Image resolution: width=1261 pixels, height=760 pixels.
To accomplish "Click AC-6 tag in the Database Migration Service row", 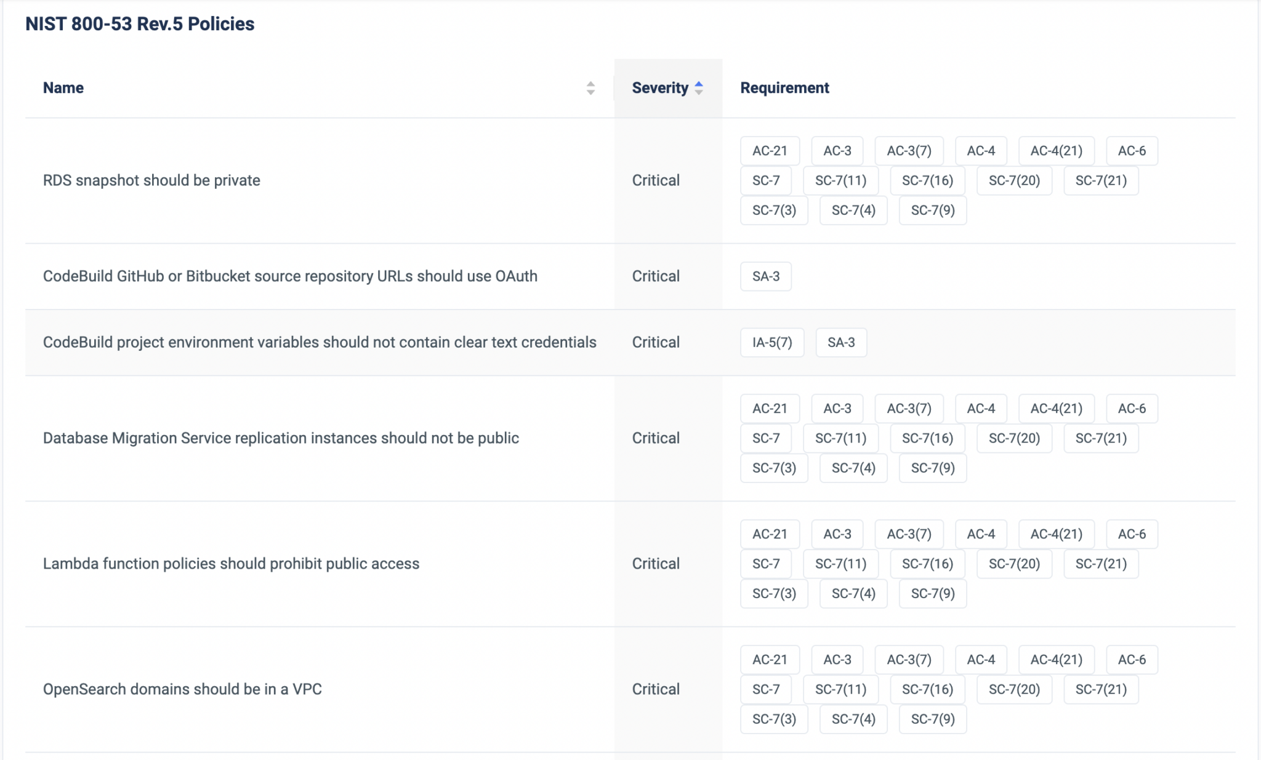I will point(1132,409).
